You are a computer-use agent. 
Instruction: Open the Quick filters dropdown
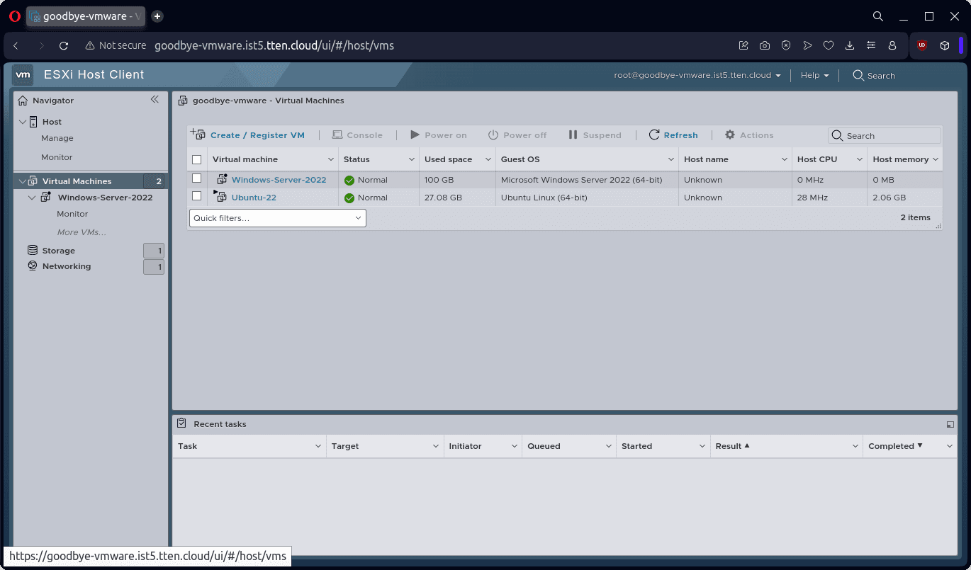click(x=278, y=218)
